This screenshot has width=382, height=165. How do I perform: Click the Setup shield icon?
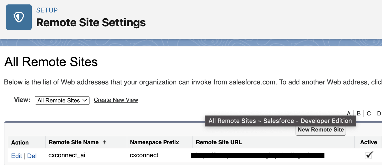pos(19,17)
